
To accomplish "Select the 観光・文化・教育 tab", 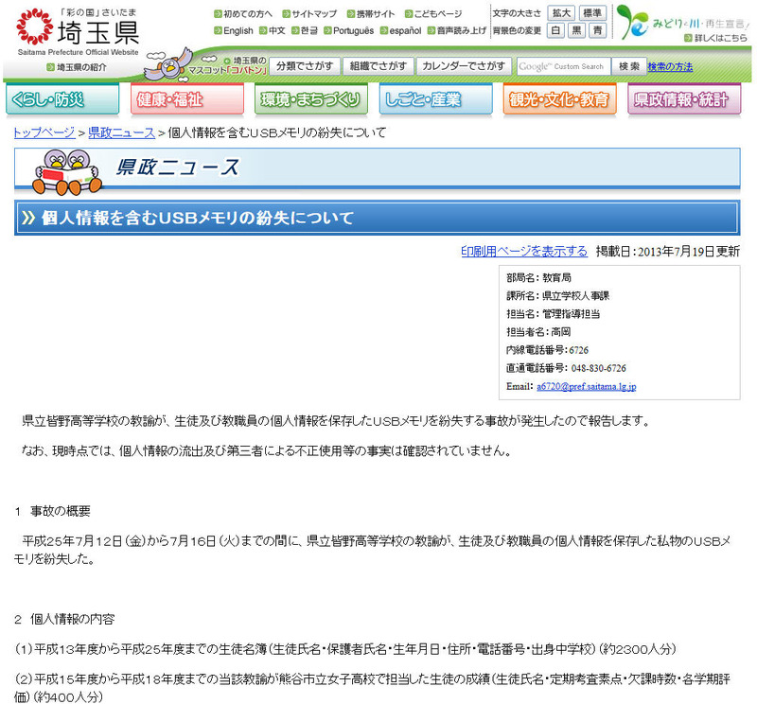I will click(x=560, y=100).
